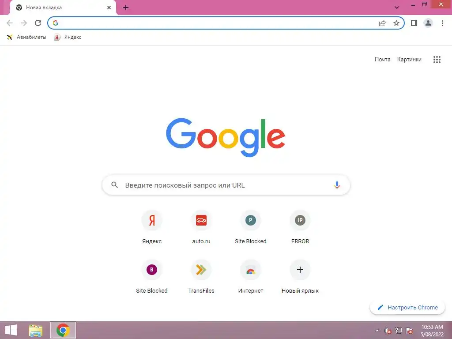Open the auto.ru shortcut tile
The image size is (452, 339).
coord(201,228)
